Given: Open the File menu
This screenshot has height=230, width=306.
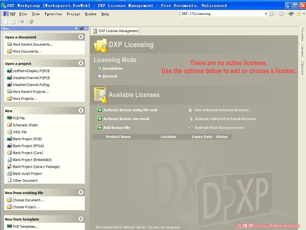Looking at the screenshot, I should pos(23,14).
